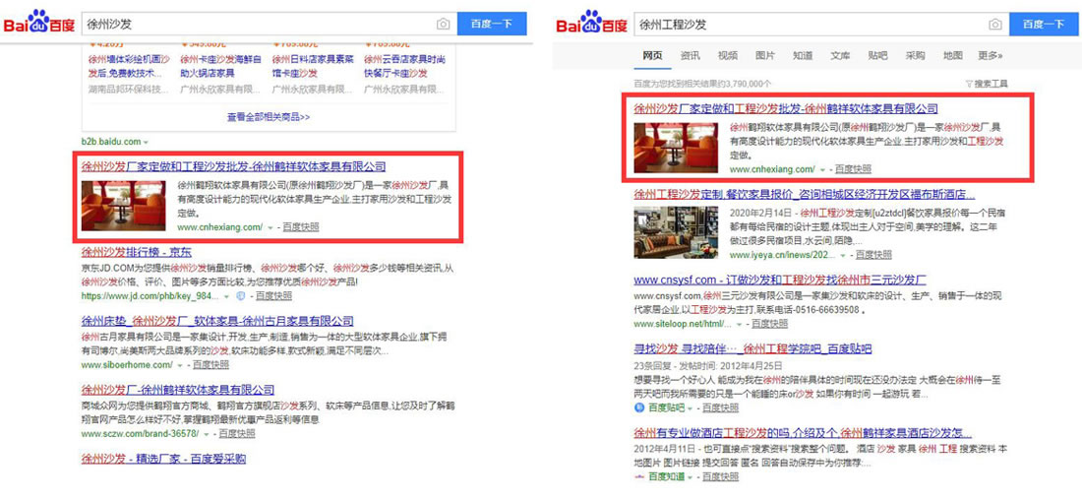Viewport: 1082px width, 500px height.
Task: Select the 地图 tab
Action: 953,56
